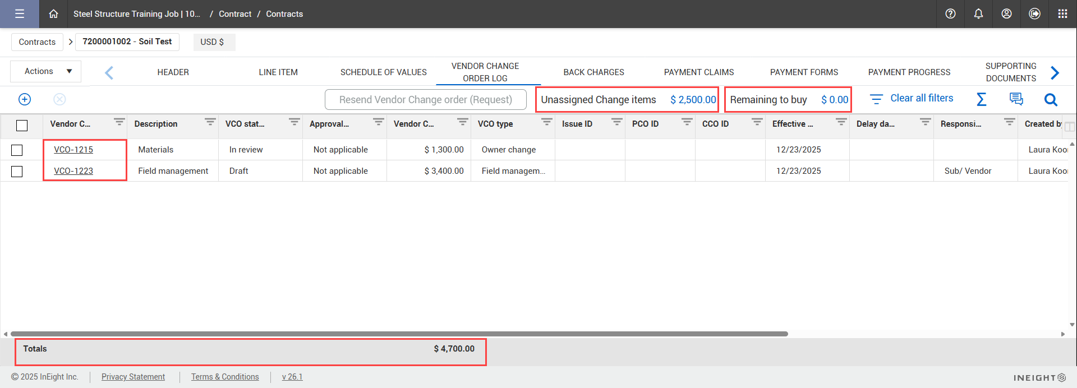Open notifications bell

click(x=978, y=14)
